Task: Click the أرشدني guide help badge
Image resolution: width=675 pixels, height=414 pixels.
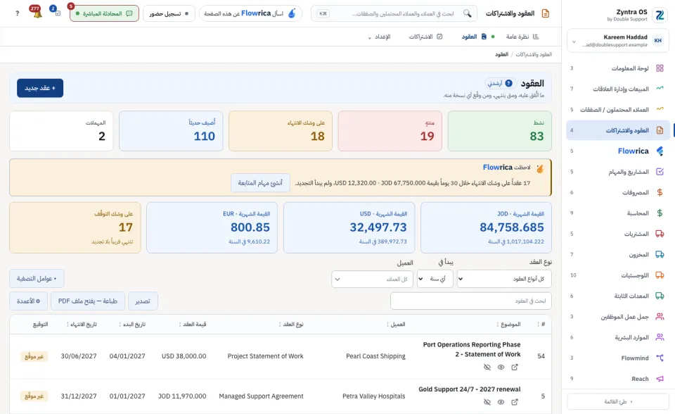Action: coord(500,83)
